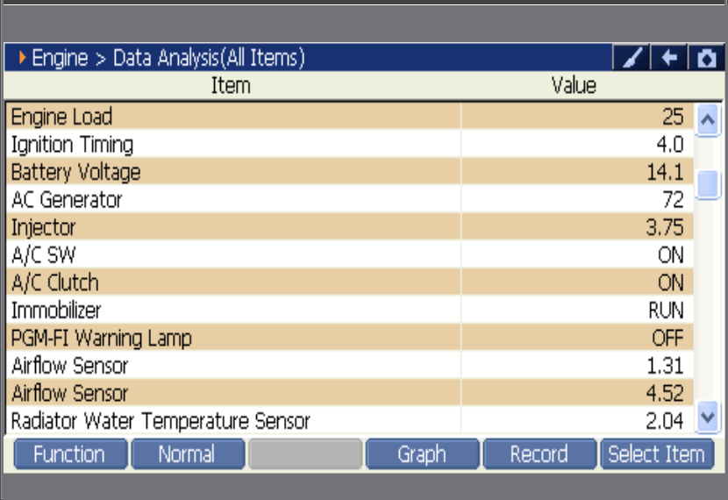
Task: Select Radiator Water Temperature Sensor row
Action: point(350,420)
